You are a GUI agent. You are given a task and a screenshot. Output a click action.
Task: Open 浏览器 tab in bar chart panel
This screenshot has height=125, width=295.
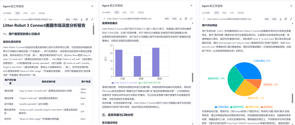coord(141,12)
